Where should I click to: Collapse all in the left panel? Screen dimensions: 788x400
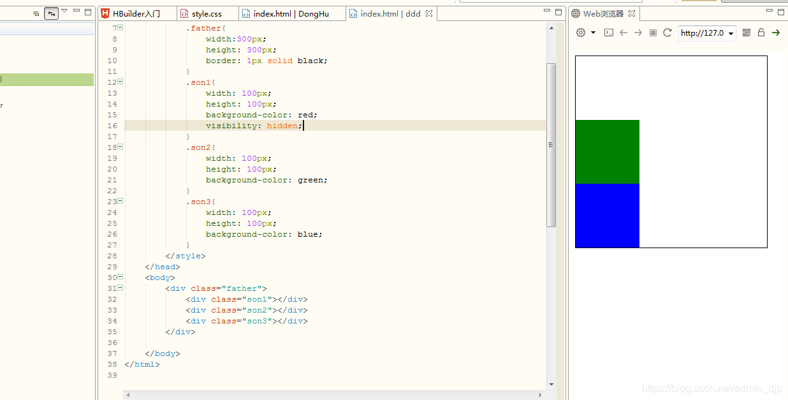(36, 13)
